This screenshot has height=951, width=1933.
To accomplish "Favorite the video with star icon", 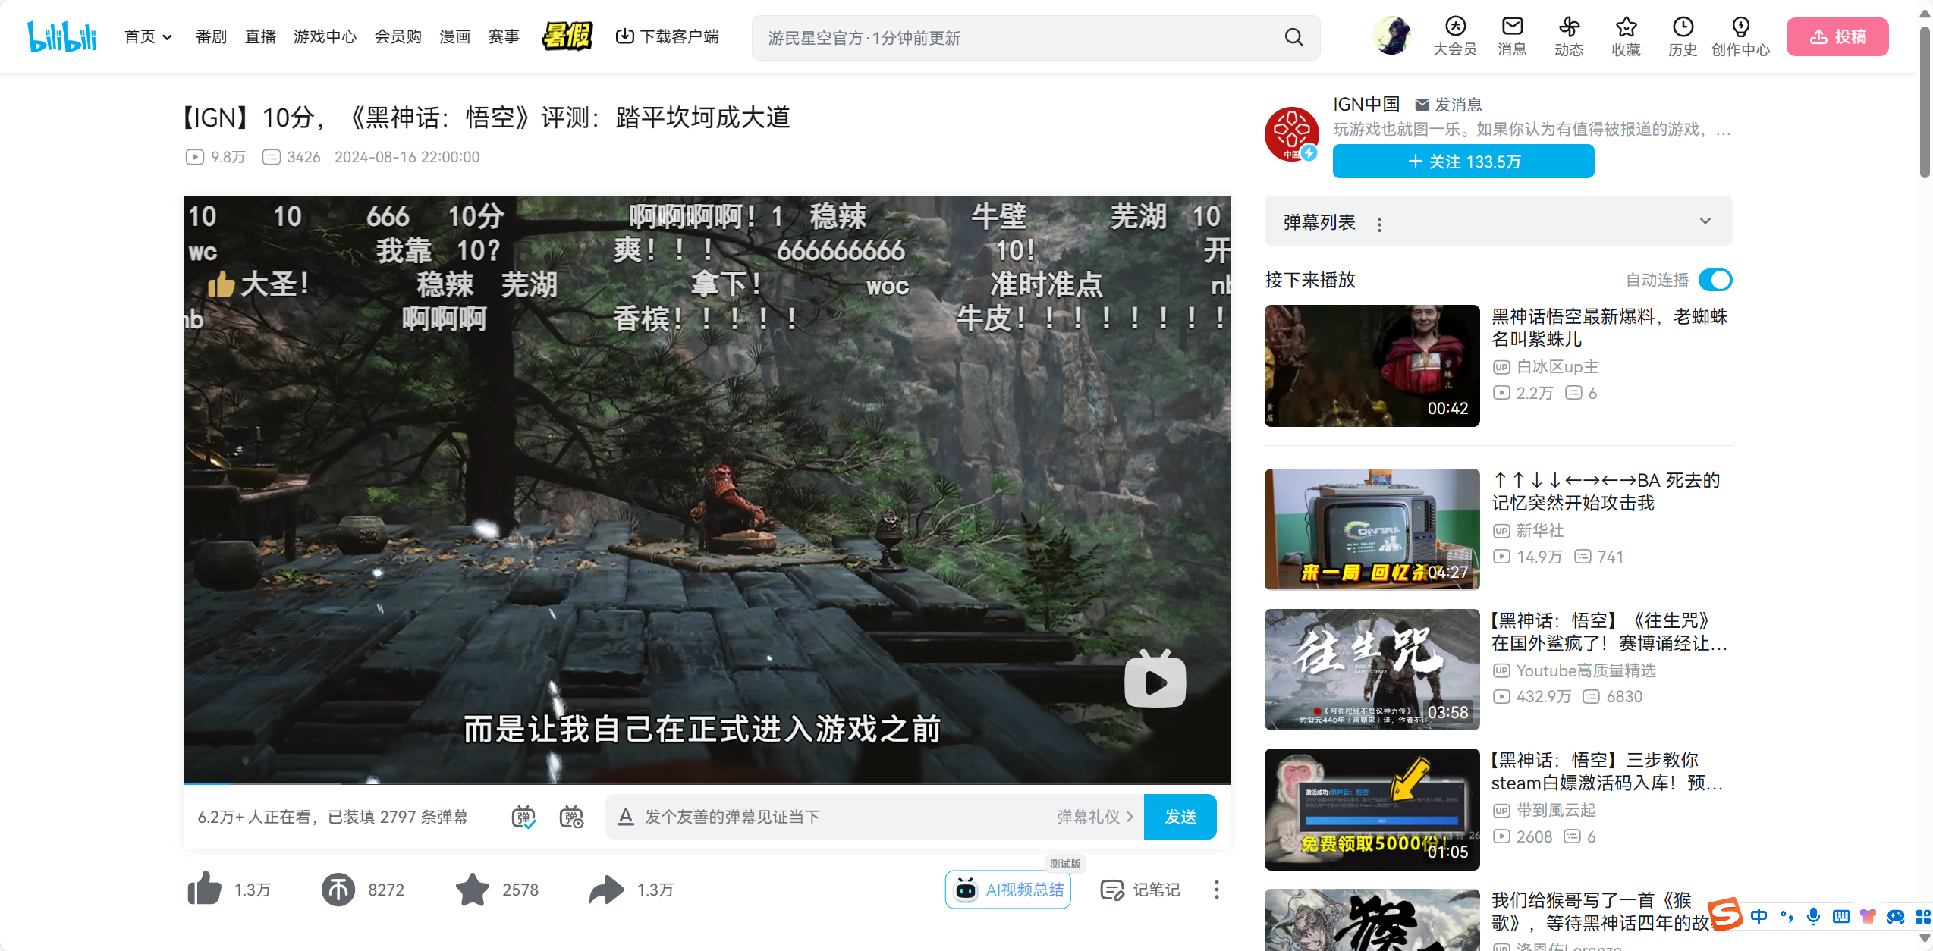I will pyautogui.click(x=472, y=889).
